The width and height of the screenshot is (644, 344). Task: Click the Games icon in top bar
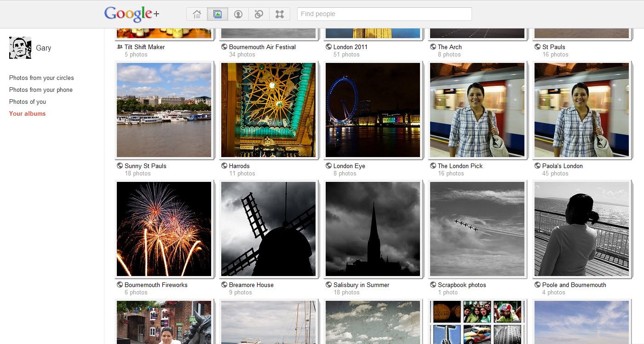tap(280, 14)
